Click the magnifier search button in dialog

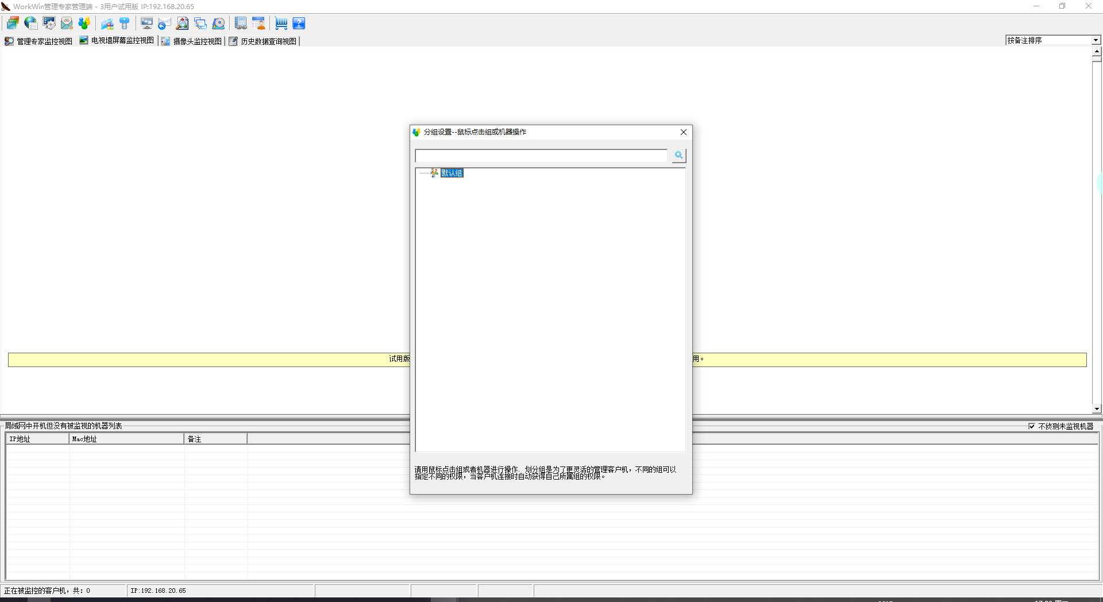coord(679,155)
